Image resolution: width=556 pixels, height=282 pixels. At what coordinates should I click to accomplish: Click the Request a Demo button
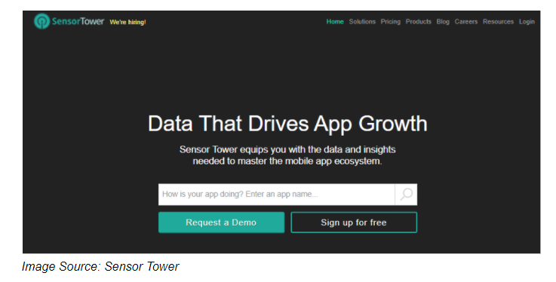point(221,222)
